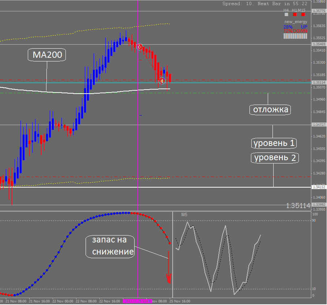Select the 1.33992 level price tag
Viewport: 327px width, 305px height.
[x=319, y=204]
